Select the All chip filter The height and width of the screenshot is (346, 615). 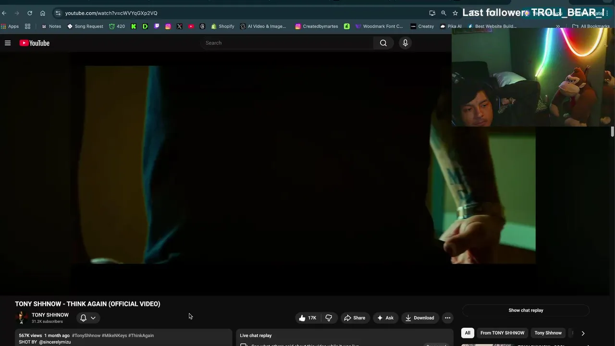pos(467,333)
